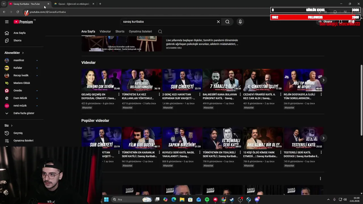Open options for ROJİN DOSYASIYLA video
Screen dimensions: 363x204
click(x=321, y=94)
